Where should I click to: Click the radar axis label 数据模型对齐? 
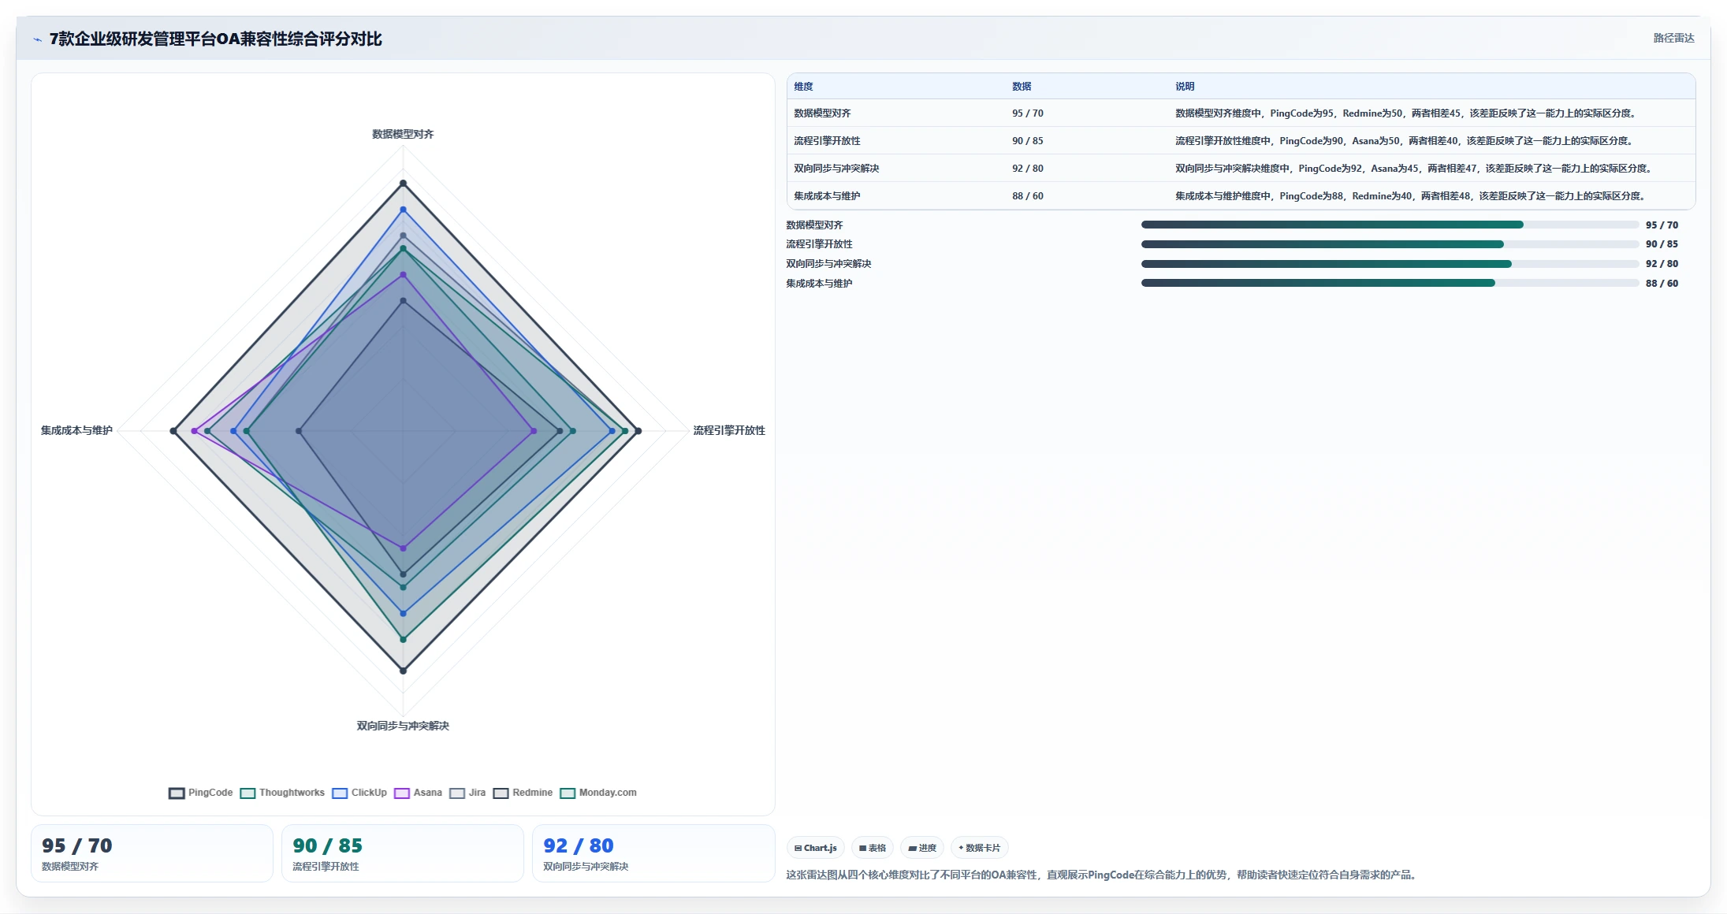click(x=403, y=134)
